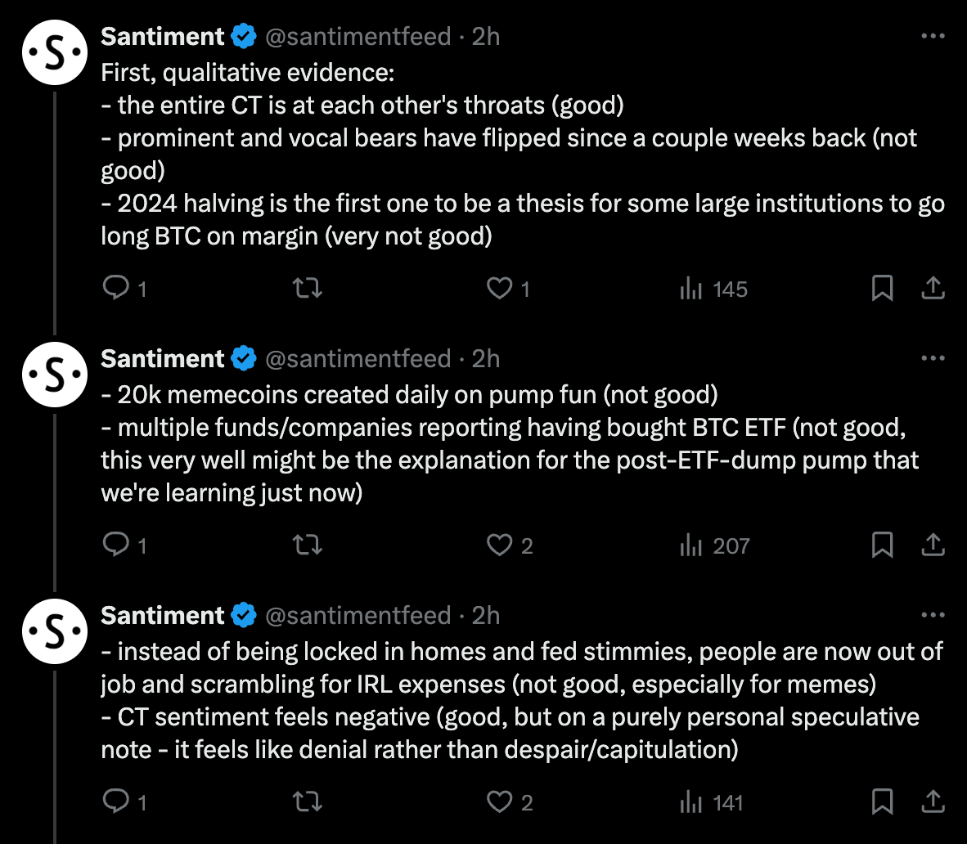The height and width of the screenshot is (844, 967).
Task: Unlike the second tweet showing 2 likes
Action: click(x=500, y=545)
